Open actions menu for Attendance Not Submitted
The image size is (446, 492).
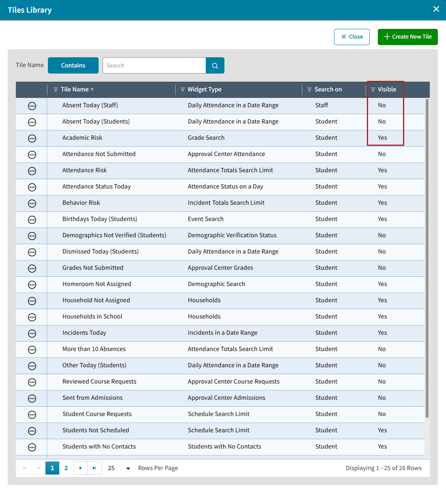pyautogui.click(x=32, y=155)
